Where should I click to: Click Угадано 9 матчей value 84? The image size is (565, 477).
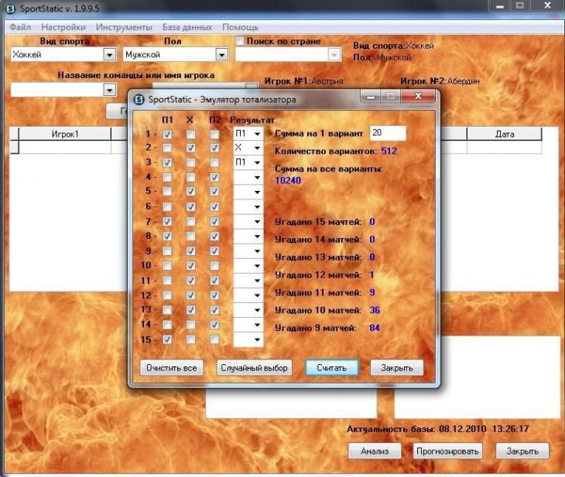(x=375, y=328)
